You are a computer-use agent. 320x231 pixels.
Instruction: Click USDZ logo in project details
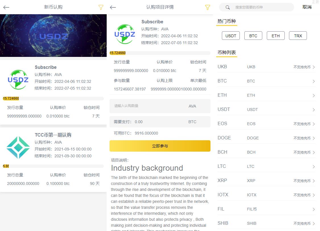click(125, 34)
